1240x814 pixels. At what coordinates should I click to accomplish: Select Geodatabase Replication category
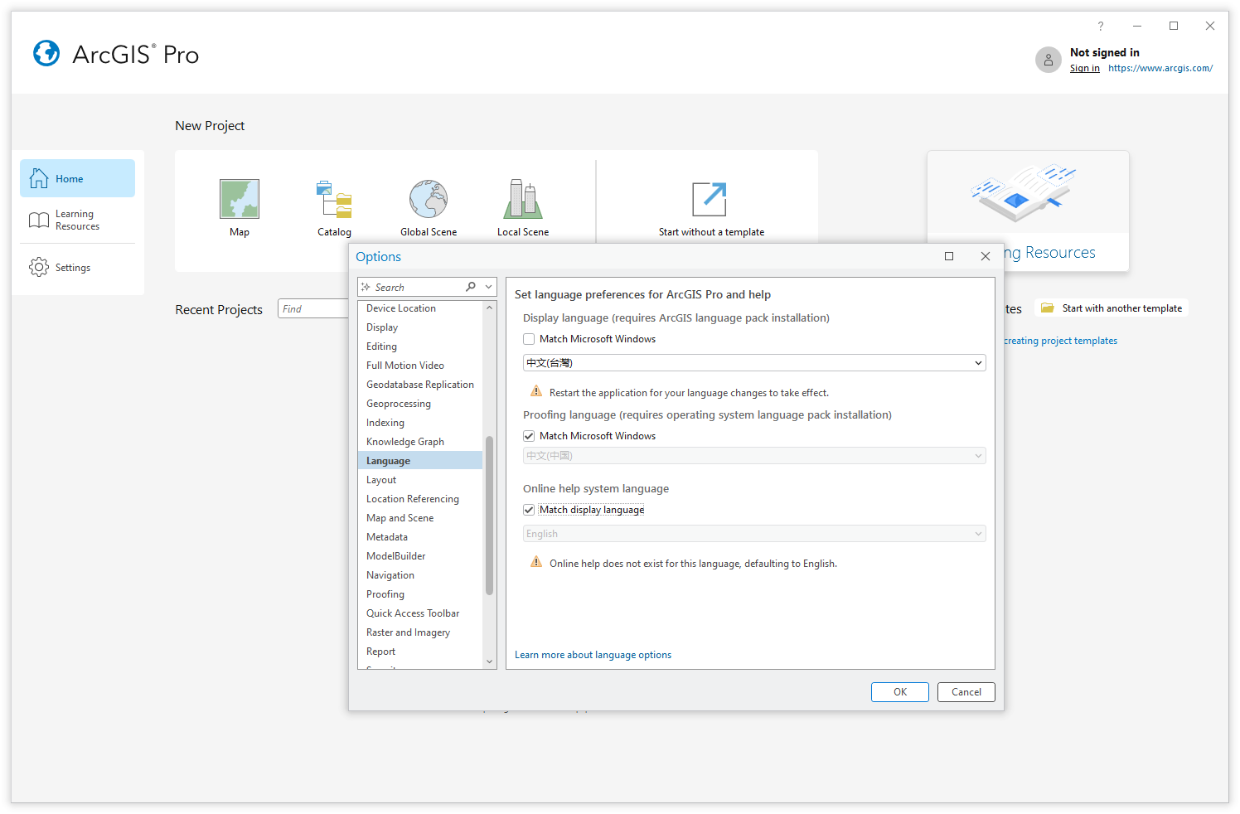419,385
